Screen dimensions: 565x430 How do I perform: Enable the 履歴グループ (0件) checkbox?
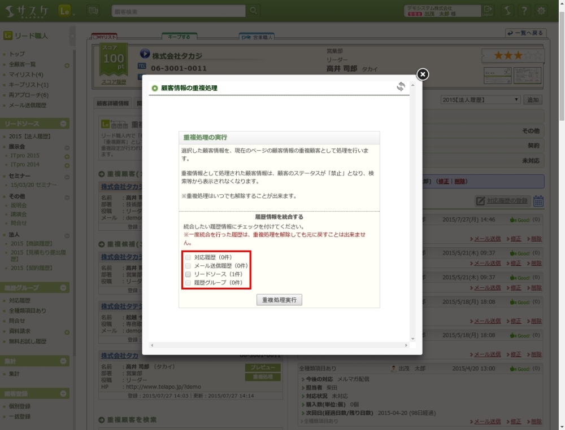pyautogui.click(x=188, y=282)
